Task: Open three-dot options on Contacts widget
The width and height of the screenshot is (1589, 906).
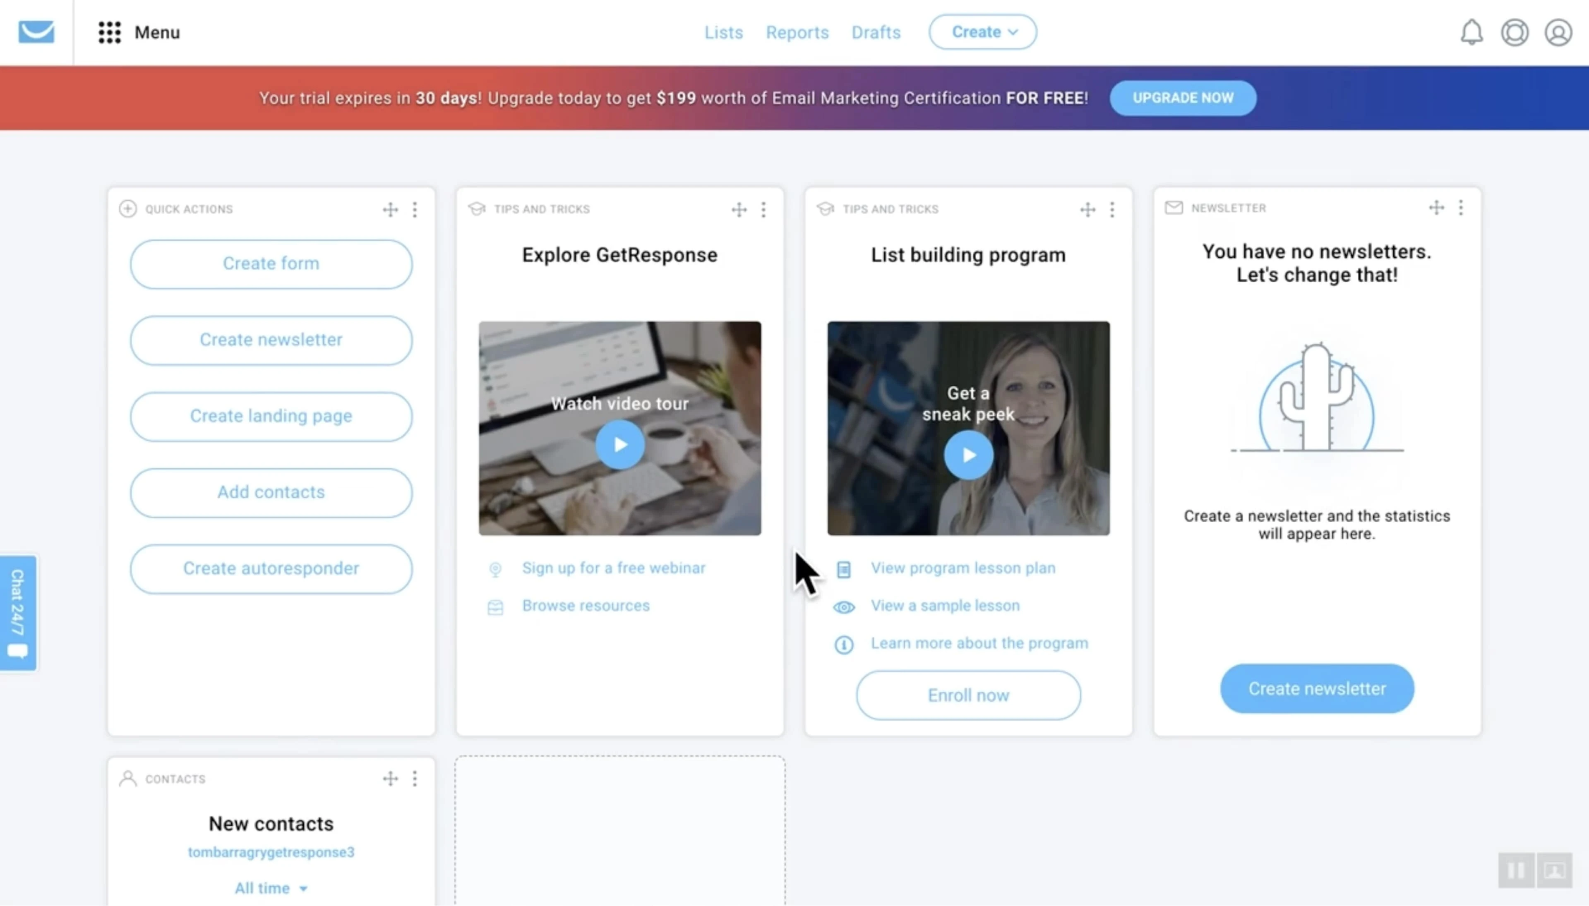Action: click(x=415, y=779)
